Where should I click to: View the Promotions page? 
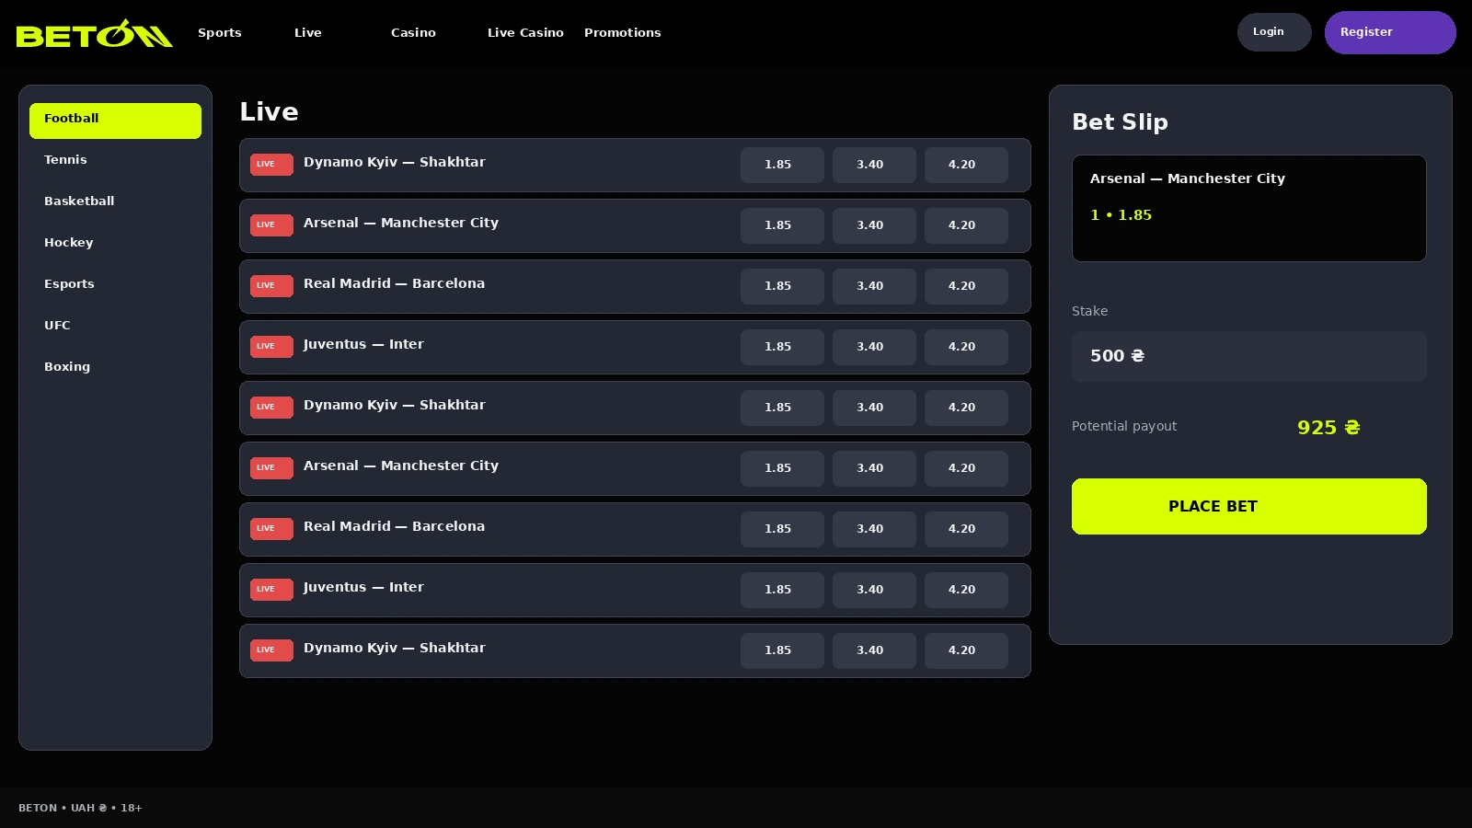[x=623, y=32]
